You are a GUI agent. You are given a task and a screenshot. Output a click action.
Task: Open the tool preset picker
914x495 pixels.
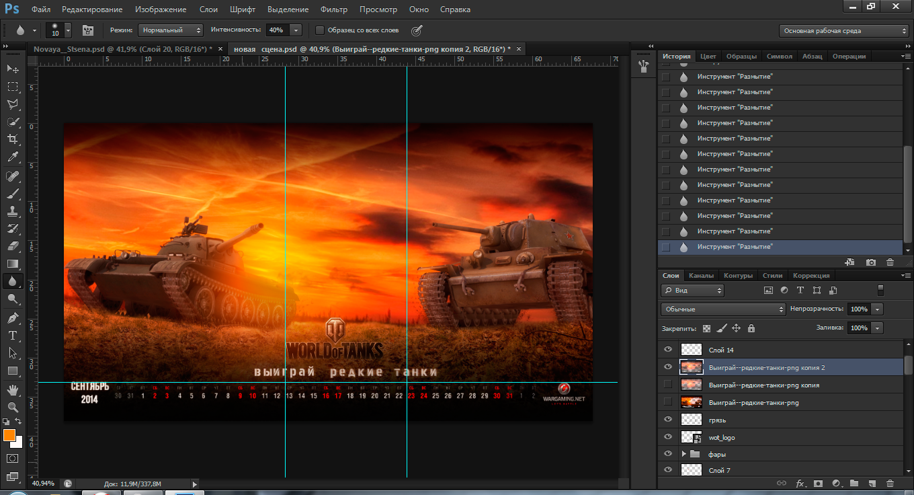25,30
